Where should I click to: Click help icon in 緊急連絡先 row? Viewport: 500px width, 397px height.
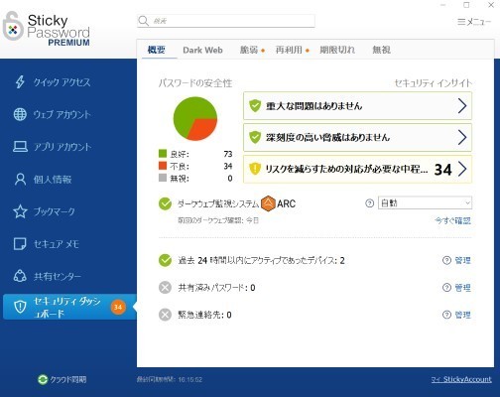click(446, 315)
